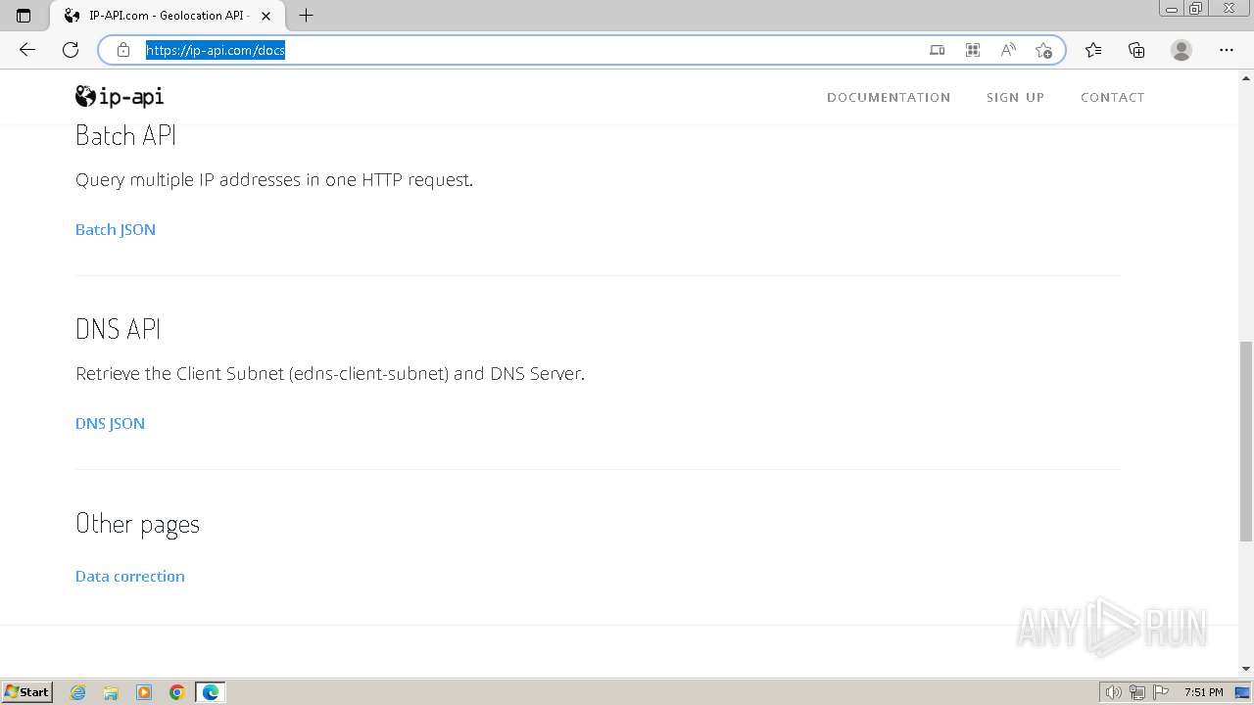The image size is (1254, 705).
Task: Open the DNS JSON link
Action: (x=110, y=423)
